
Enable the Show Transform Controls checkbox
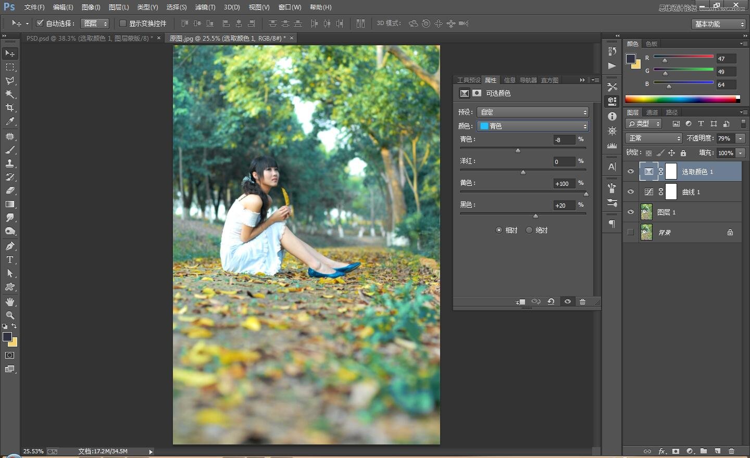pyautogui.click(x=123, y=23)
